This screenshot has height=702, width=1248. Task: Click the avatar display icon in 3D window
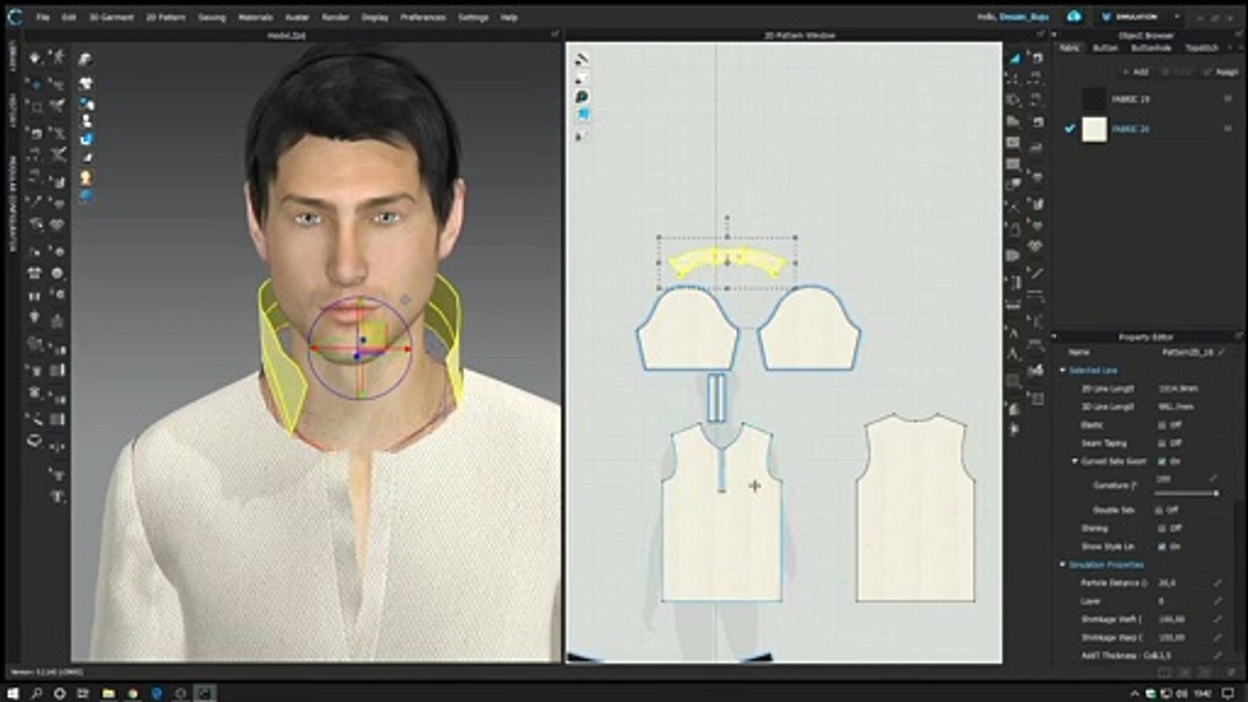point(86,119)
